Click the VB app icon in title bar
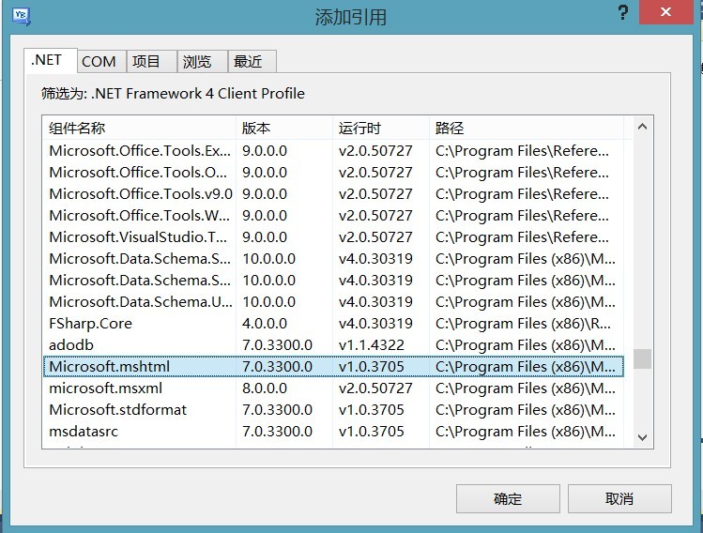Viewport: 703px width, 533px height. pos(21,17)
